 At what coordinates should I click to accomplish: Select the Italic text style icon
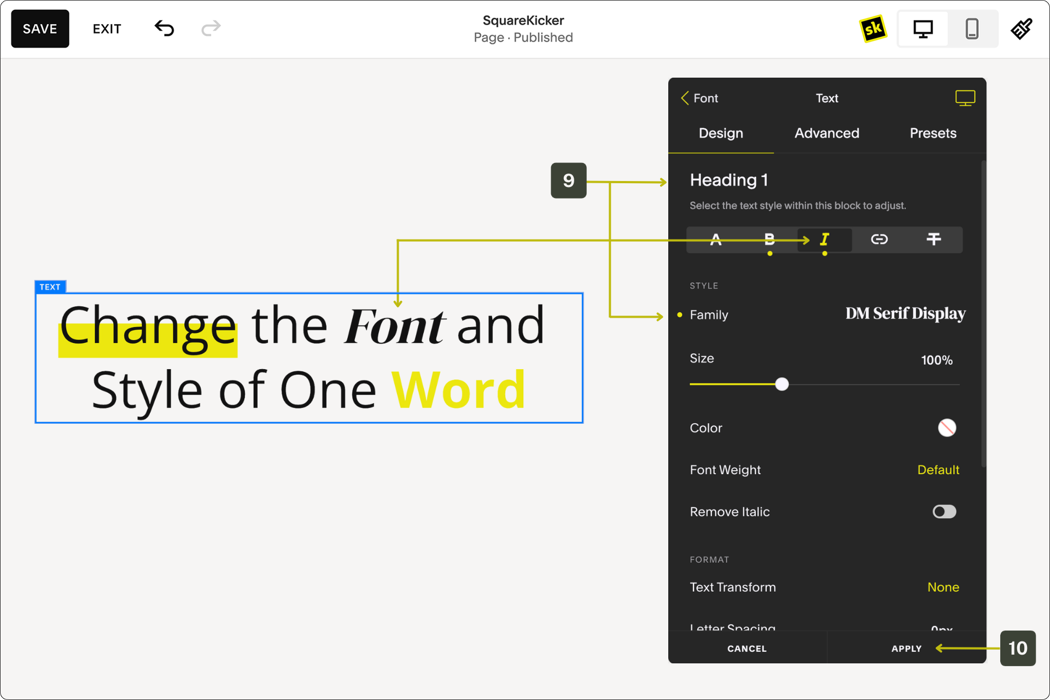point(825,240)
